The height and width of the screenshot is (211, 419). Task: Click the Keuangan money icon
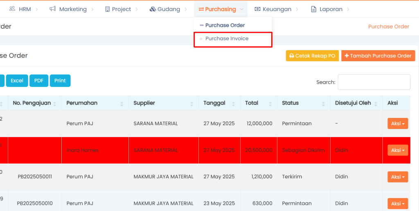click(x=257, y=9)
